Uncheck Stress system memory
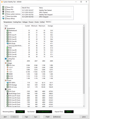Screen dimensions: 132x119 (x=6, y=14)
